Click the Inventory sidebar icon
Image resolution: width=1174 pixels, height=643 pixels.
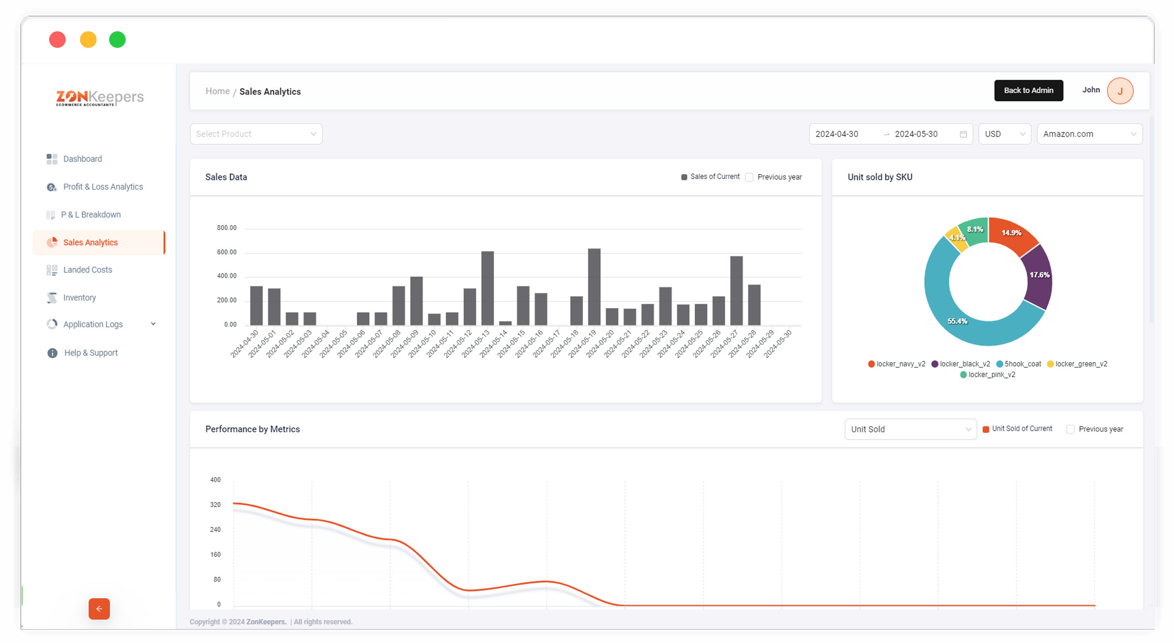coord(52,297)
